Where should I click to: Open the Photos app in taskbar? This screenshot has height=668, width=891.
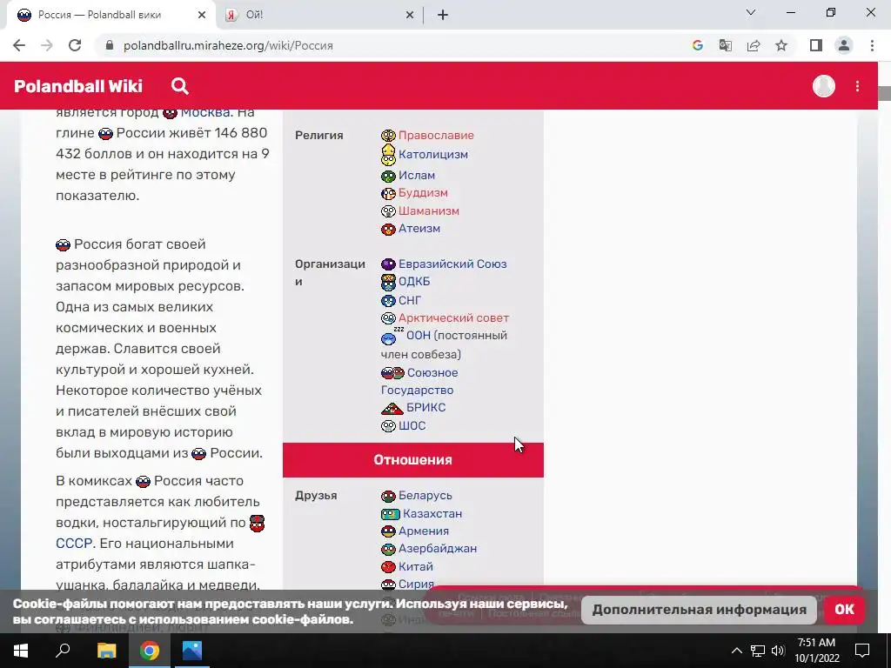tap(192, 651)
